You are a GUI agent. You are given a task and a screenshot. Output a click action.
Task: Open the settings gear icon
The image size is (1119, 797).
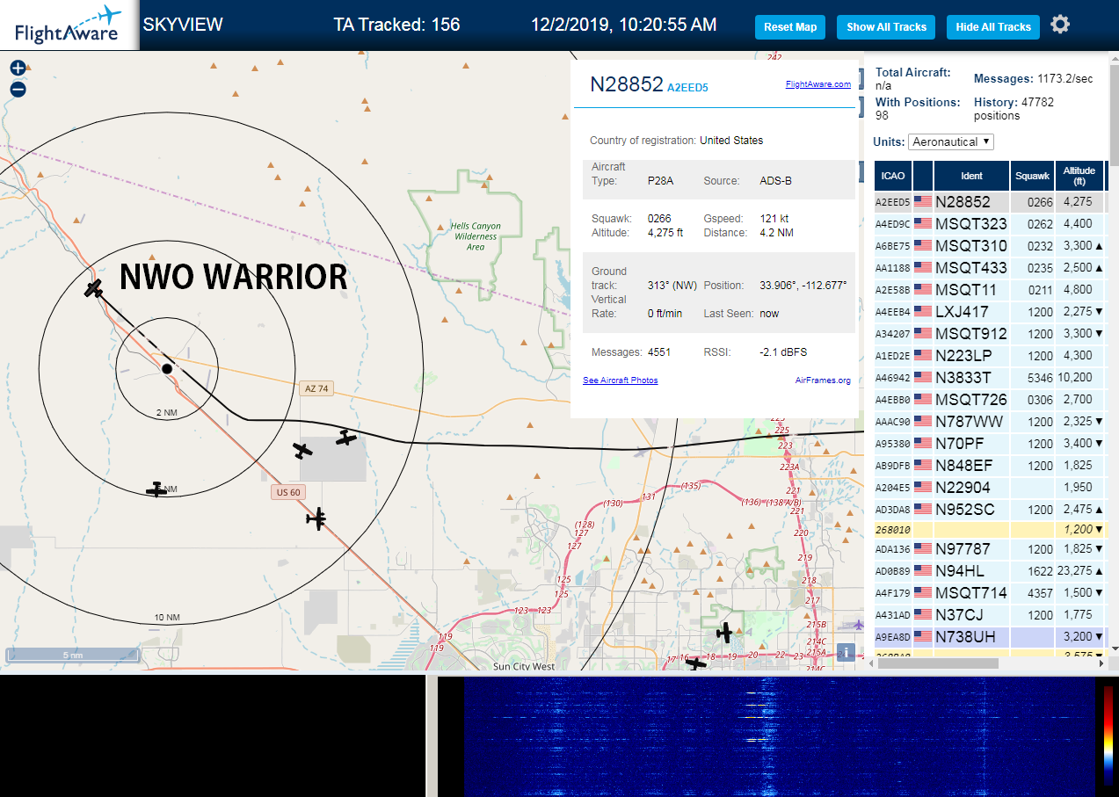click(1060, 25)
